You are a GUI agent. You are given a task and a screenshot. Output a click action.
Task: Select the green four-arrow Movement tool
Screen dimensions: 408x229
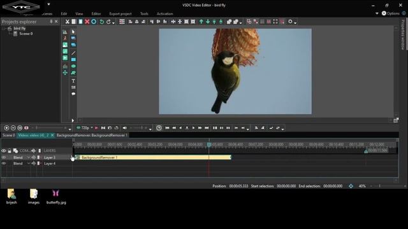coord(65,73)
